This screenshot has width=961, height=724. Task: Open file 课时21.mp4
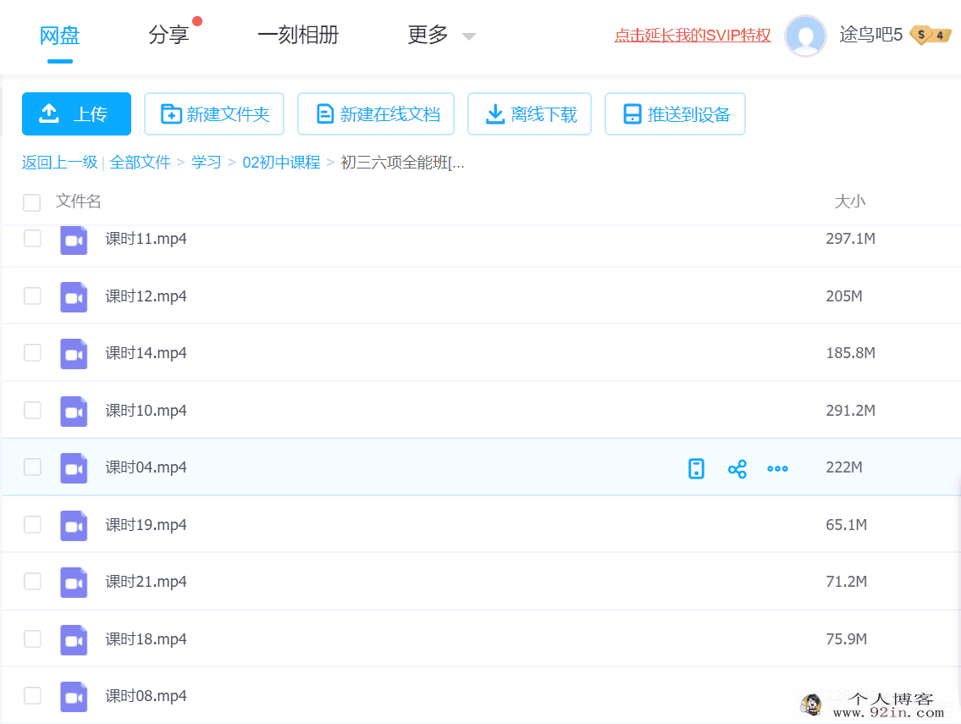146,581
